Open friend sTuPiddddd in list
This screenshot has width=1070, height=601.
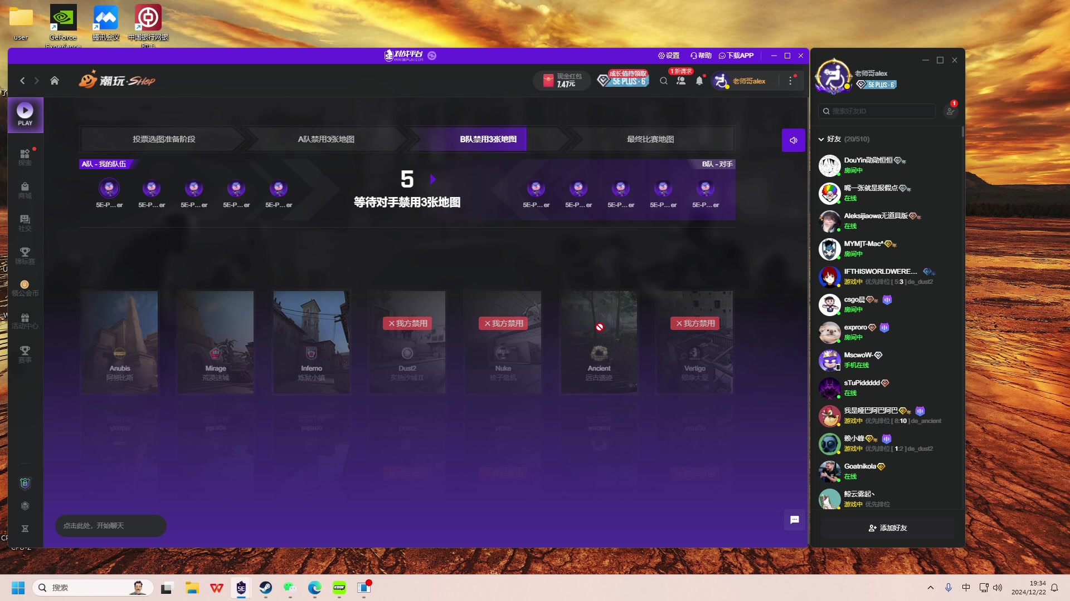click(x=886, y=388)
